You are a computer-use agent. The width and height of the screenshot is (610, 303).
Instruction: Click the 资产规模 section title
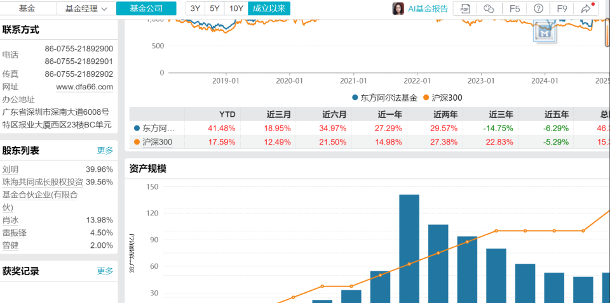click(148, 169)
